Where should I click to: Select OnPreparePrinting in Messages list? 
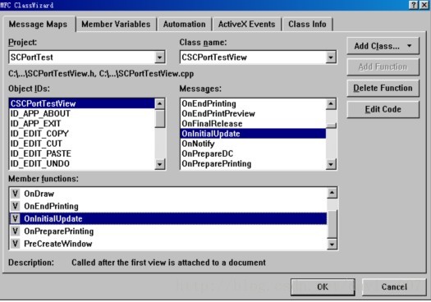[253, 164]
